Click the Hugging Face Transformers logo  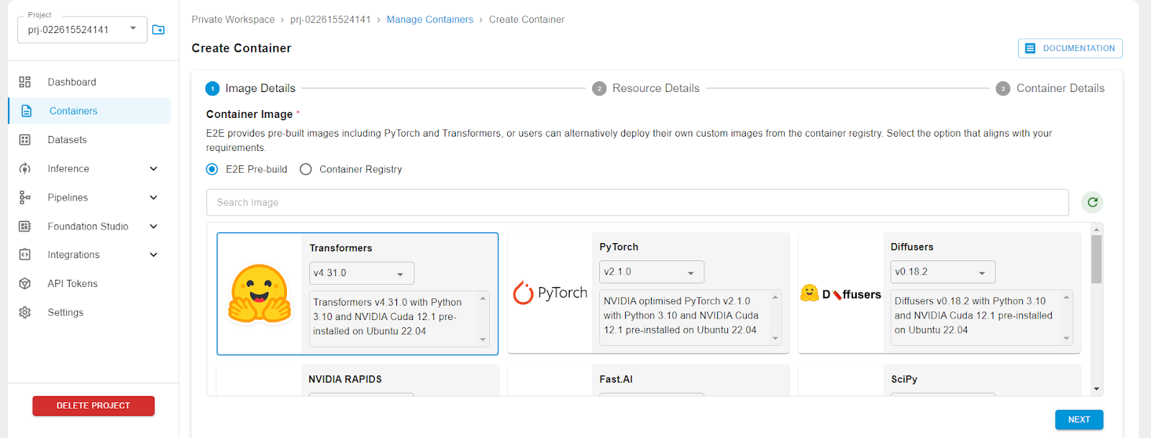(260, 293)
